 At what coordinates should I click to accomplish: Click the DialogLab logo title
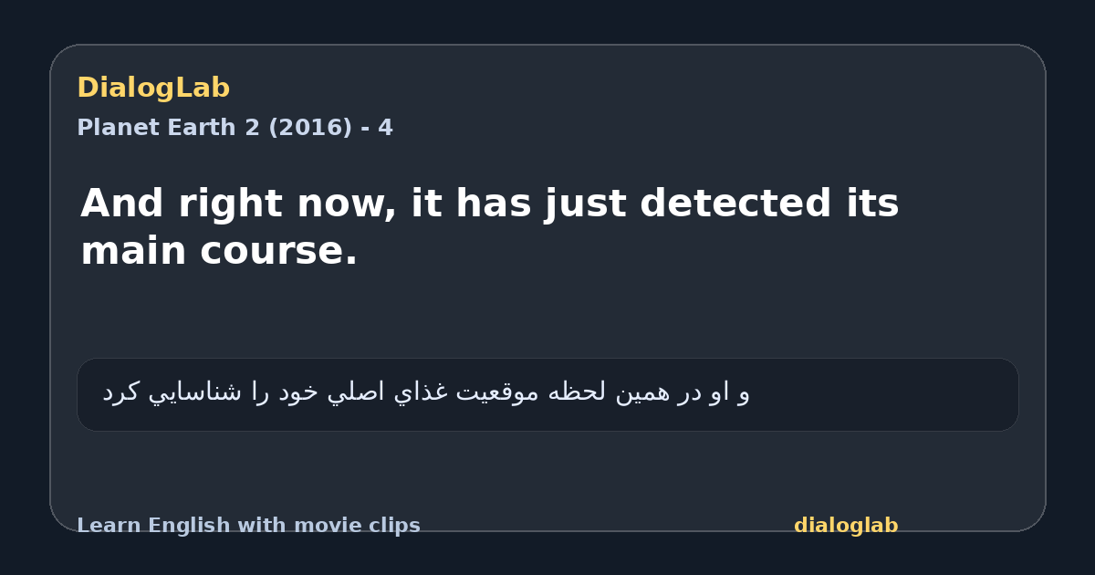(x=153, y=89)
